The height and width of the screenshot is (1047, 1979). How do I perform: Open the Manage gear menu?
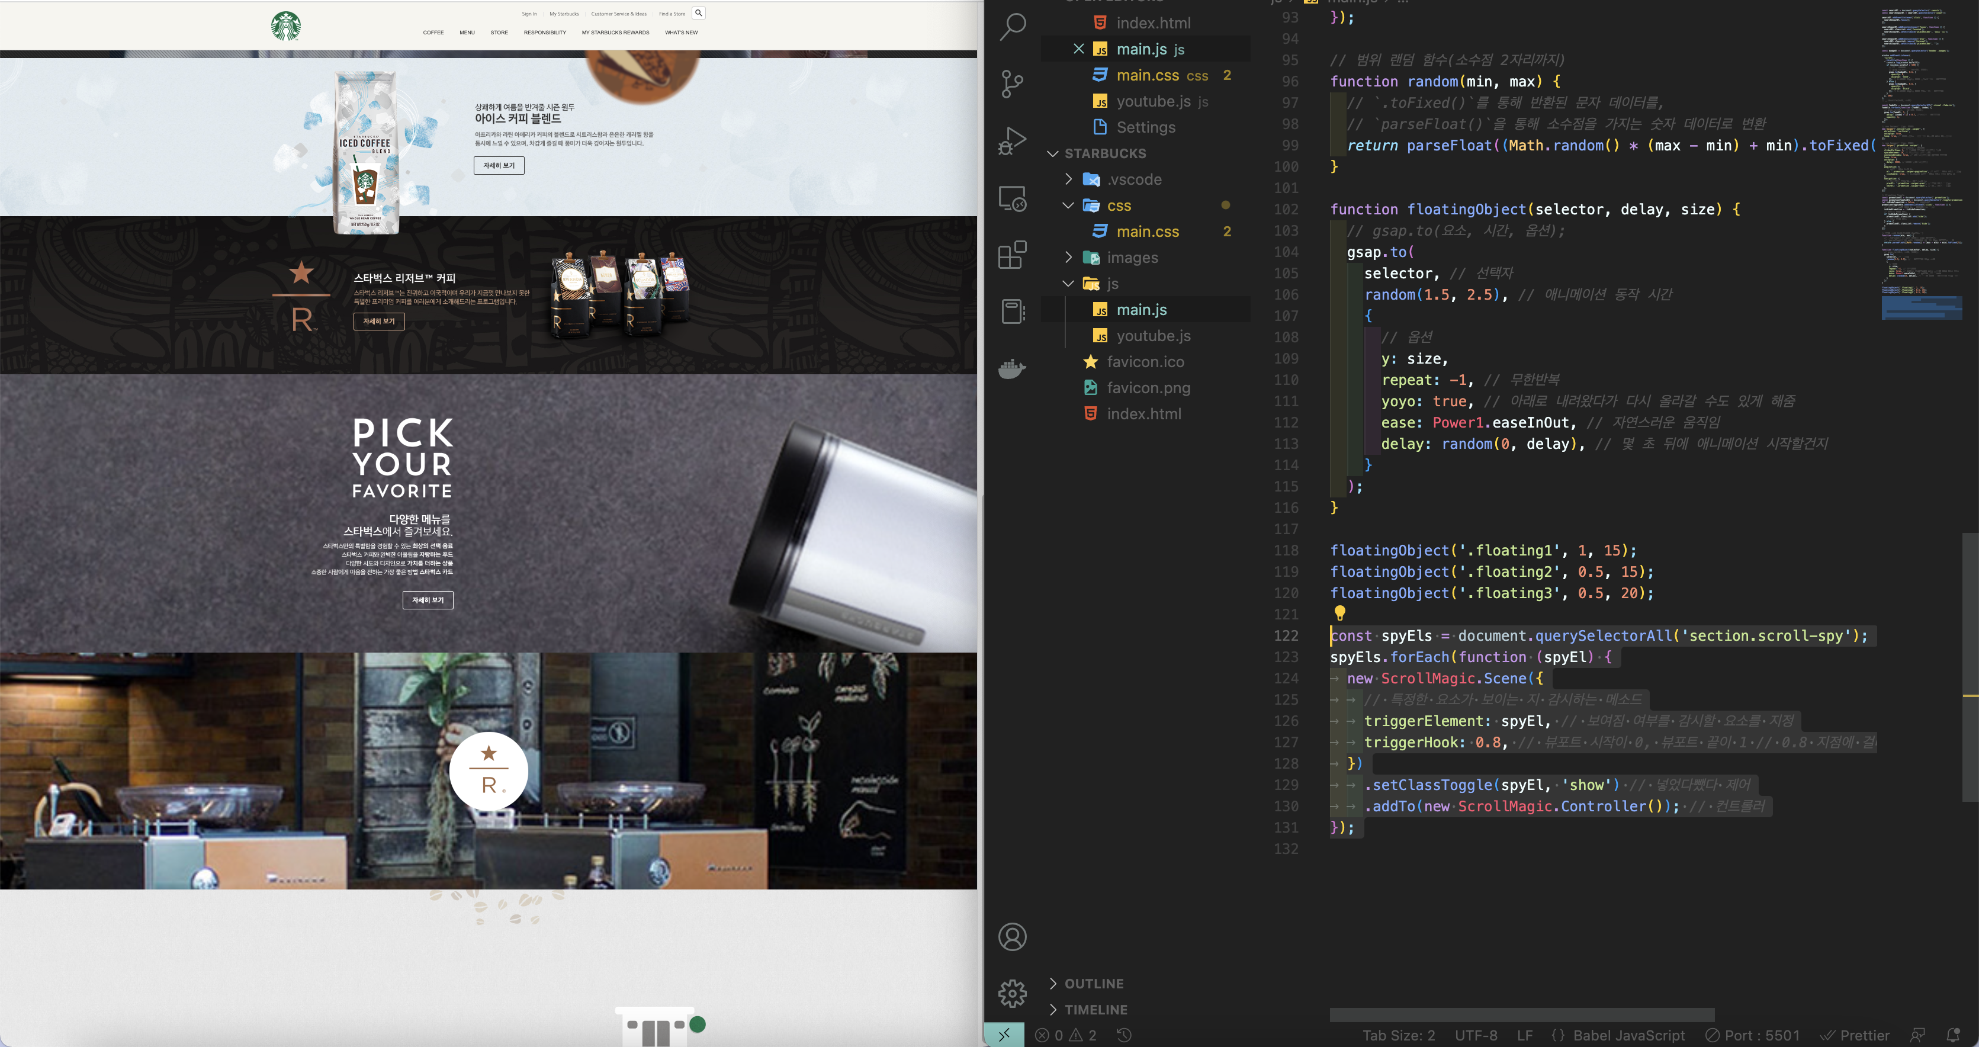[1012, 993]
